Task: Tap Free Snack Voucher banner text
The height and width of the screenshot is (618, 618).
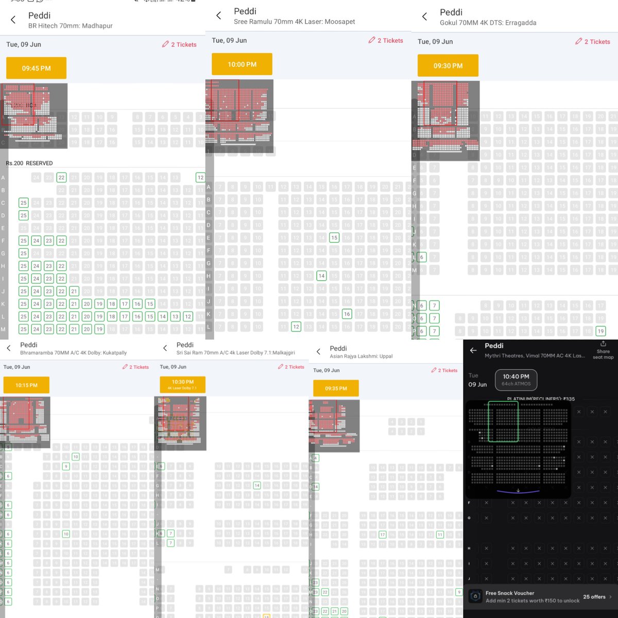Action: tap(533, 597)
